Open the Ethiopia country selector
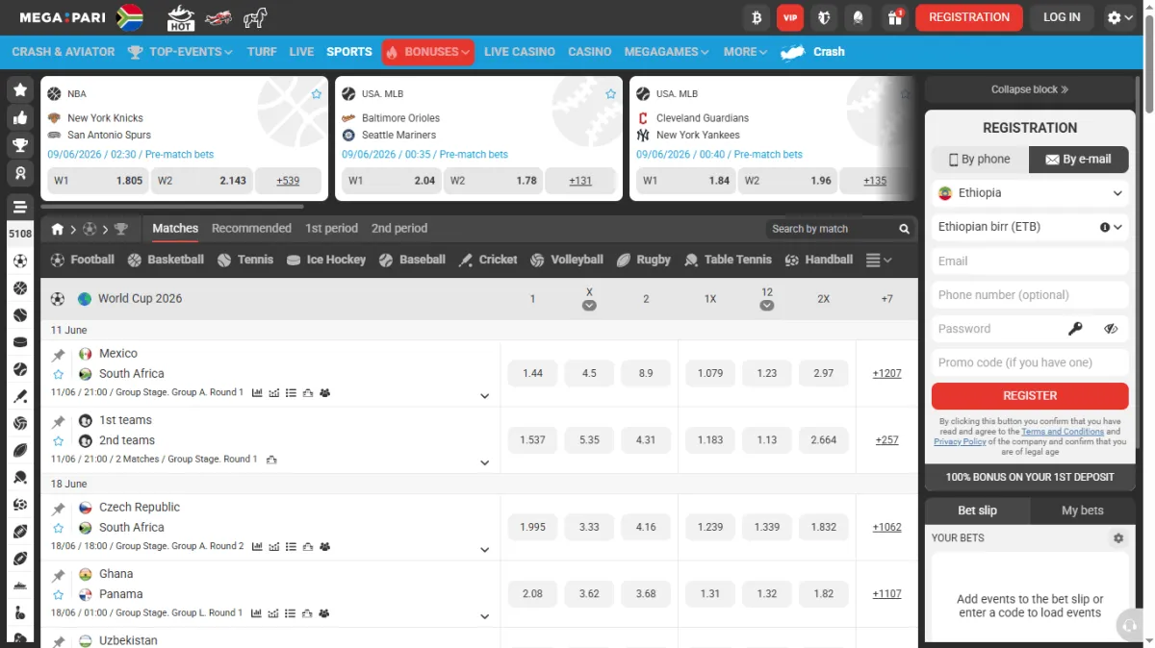 click(1030, 193)
